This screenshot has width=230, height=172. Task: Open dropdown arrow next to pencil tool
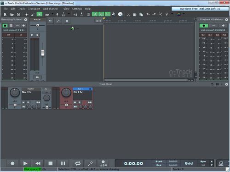52,14
